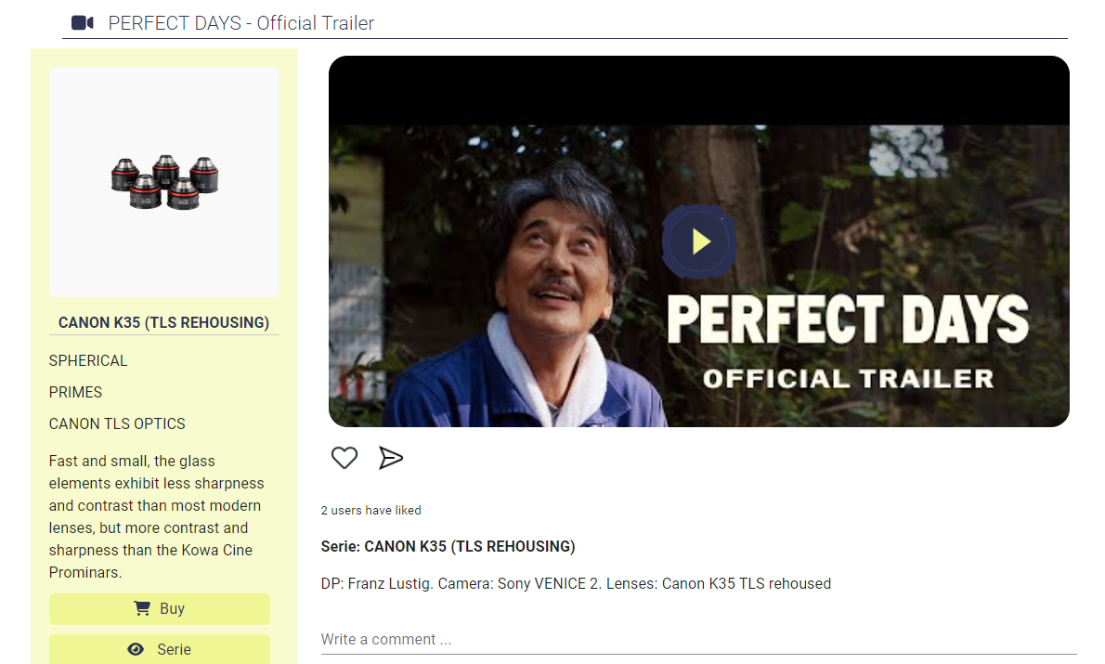Play the Perfect Days trailer video
1105x664 pixels.
click(698, 241)
